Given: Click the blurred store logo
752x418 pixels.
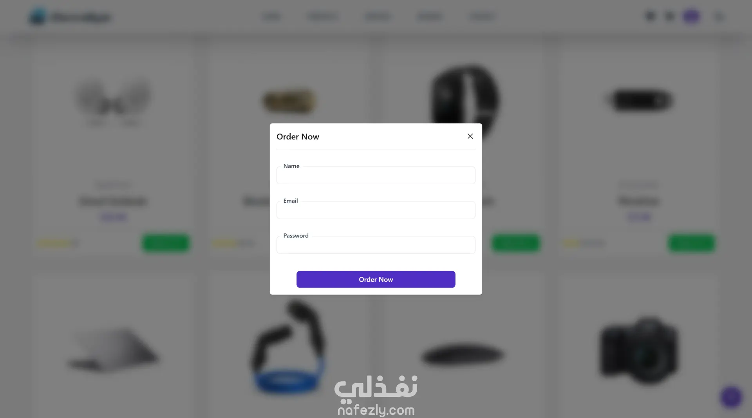Looking at the screenshot, I should (70, 17).
